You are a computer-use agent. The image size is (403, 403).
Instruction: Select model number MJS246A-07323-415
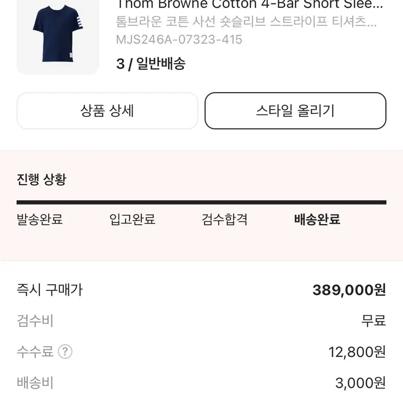point(179,40)
